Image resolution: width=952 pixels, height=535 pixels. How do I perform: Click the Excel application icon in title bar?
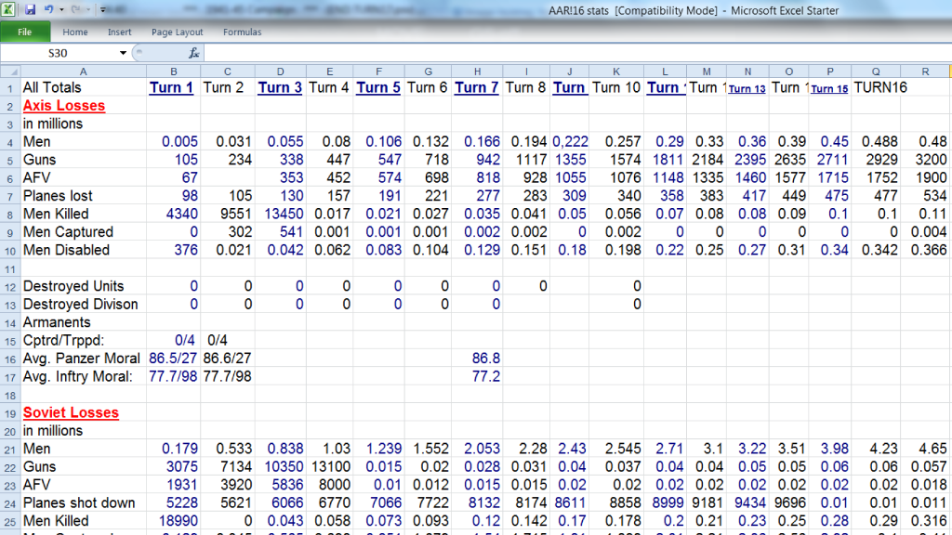click(x=9, y=9)
